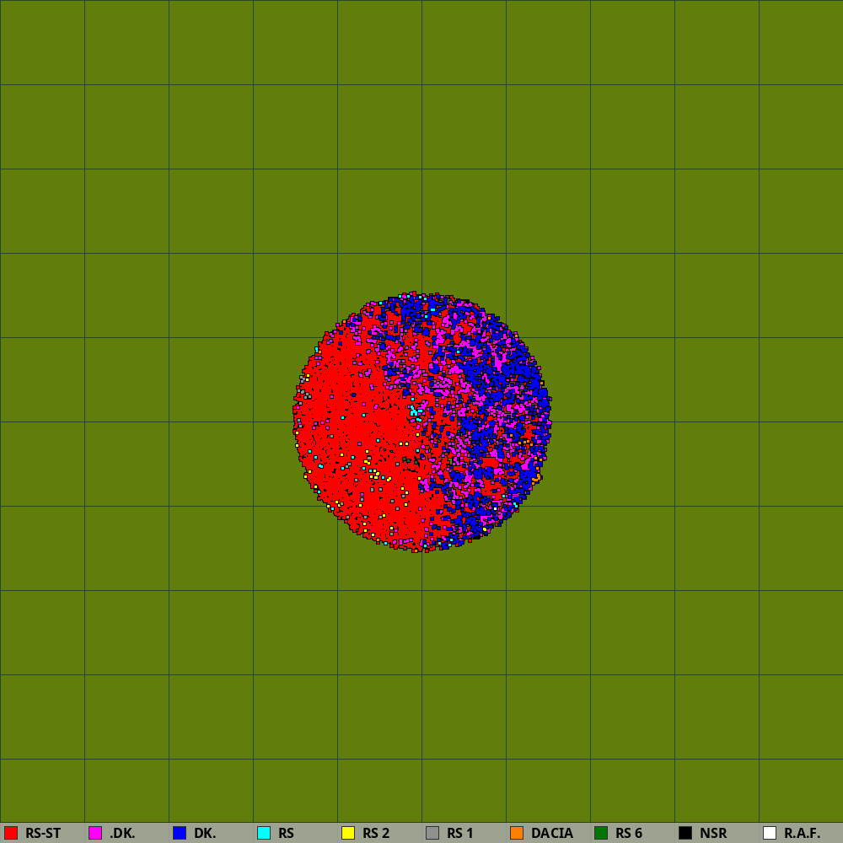This screenshot has height=843, width=843.
Task: Select the DACIA legend label
Action: coord(552,833)
